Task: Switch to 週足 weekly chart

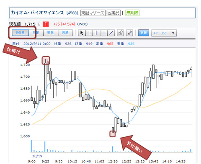Action: tap(51, 33)
